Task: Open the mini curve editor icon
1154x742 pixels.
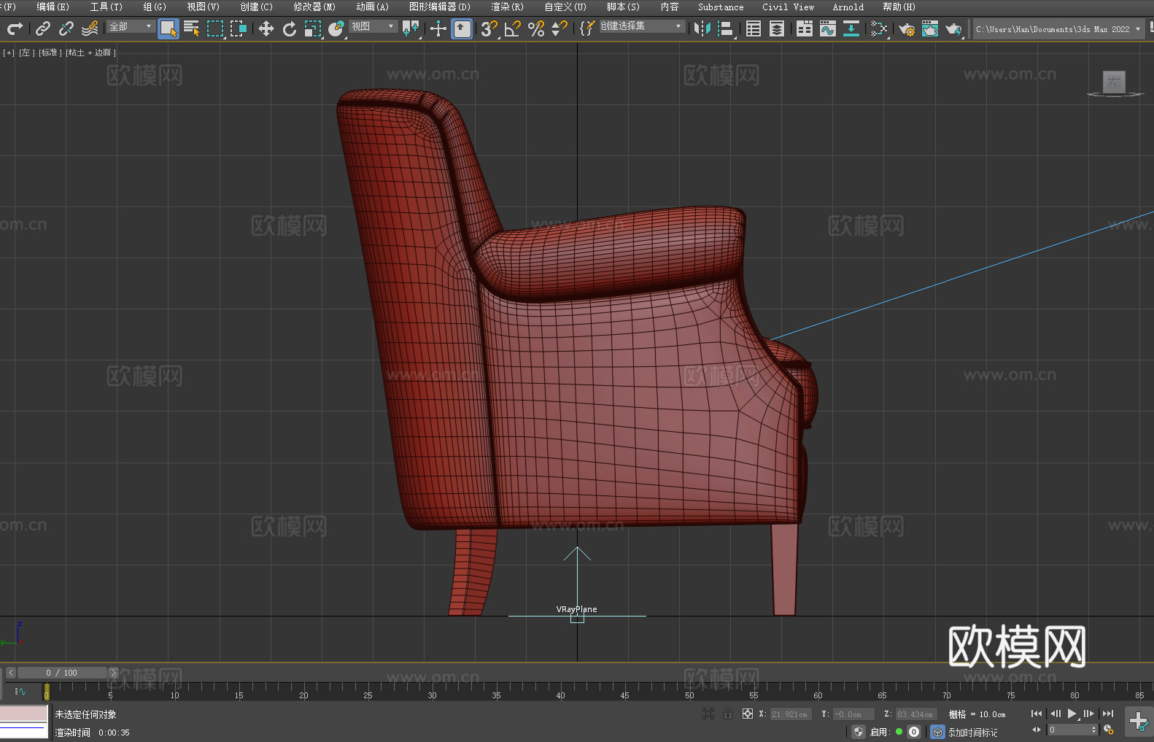Action: tap(20, 691)
